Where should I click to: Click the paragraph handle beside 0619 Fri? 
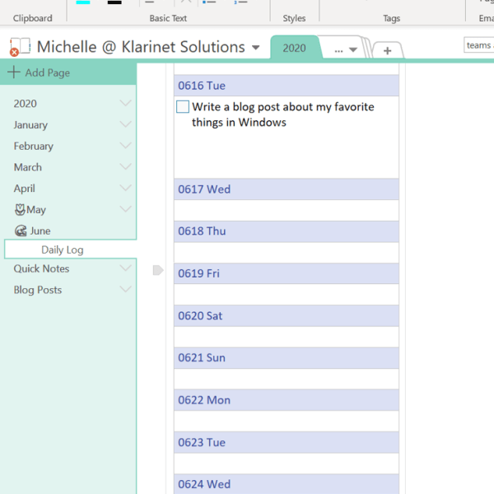[158, 270]
